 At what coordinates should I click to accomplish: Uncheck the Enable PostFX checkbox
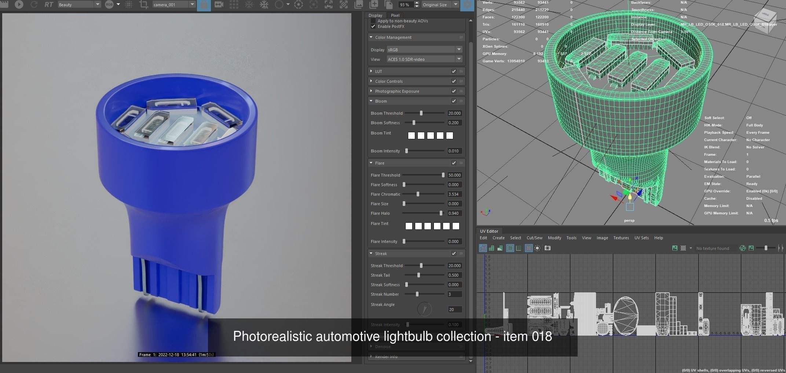373,26
